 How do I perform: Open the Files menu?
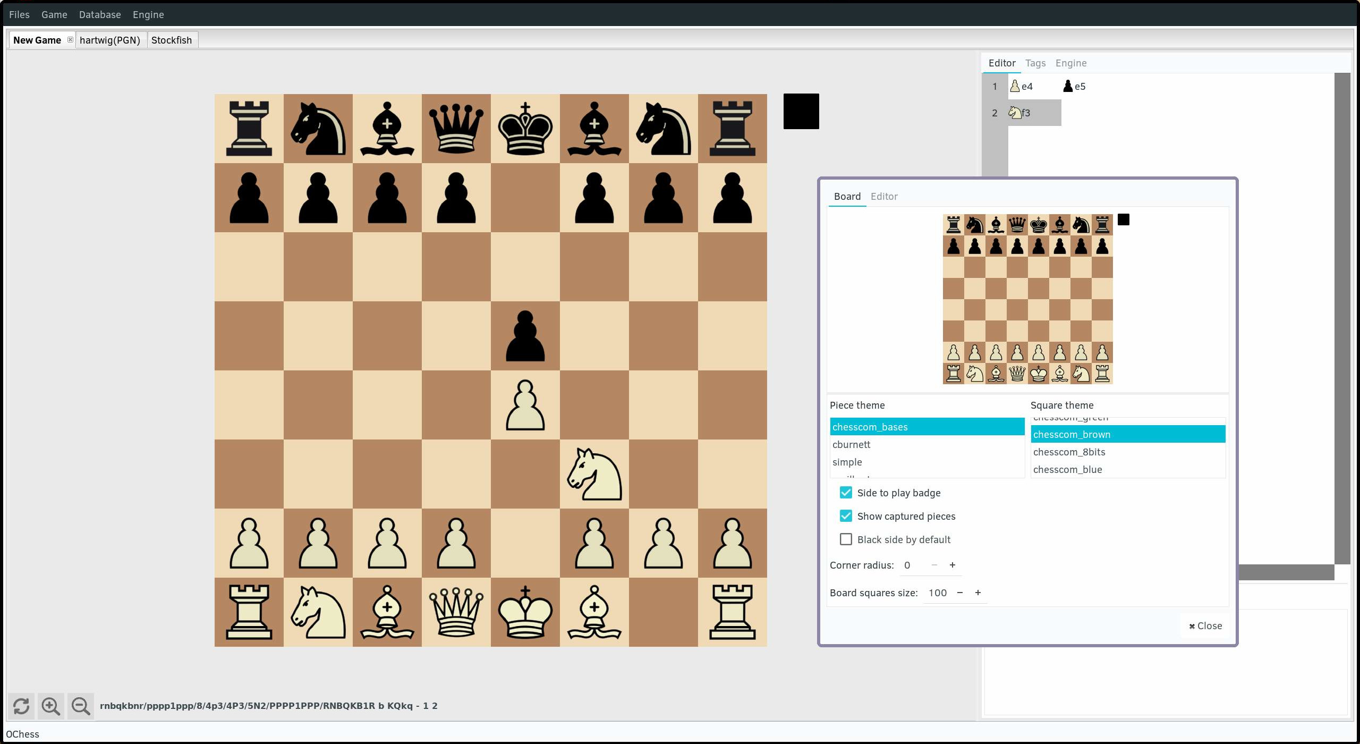point(19,14)
